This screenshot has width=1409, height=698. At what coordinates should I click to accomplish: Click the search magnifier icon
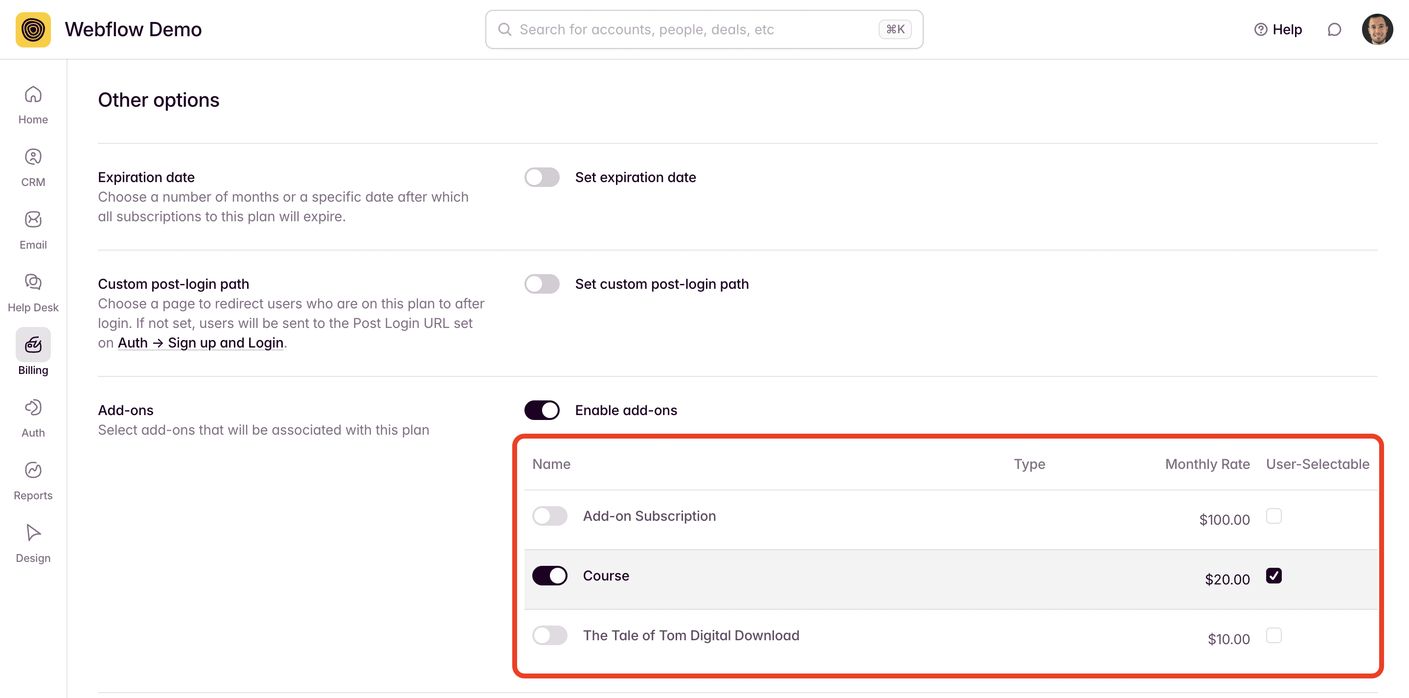[x=504, y=29]
